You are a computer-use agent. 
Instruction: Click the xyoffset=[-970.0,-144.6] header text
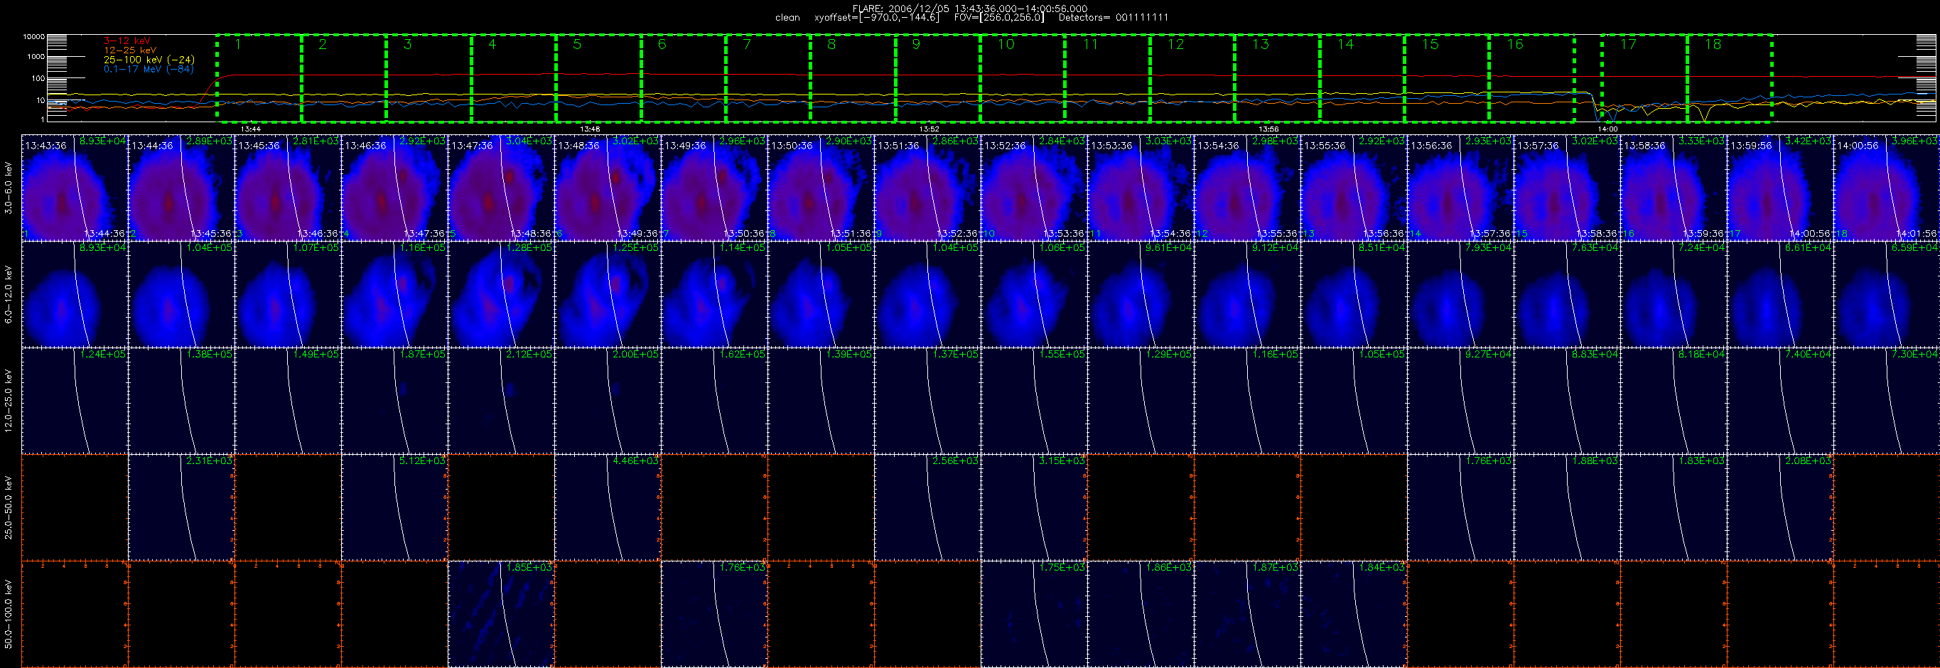(x=877, y=17)
